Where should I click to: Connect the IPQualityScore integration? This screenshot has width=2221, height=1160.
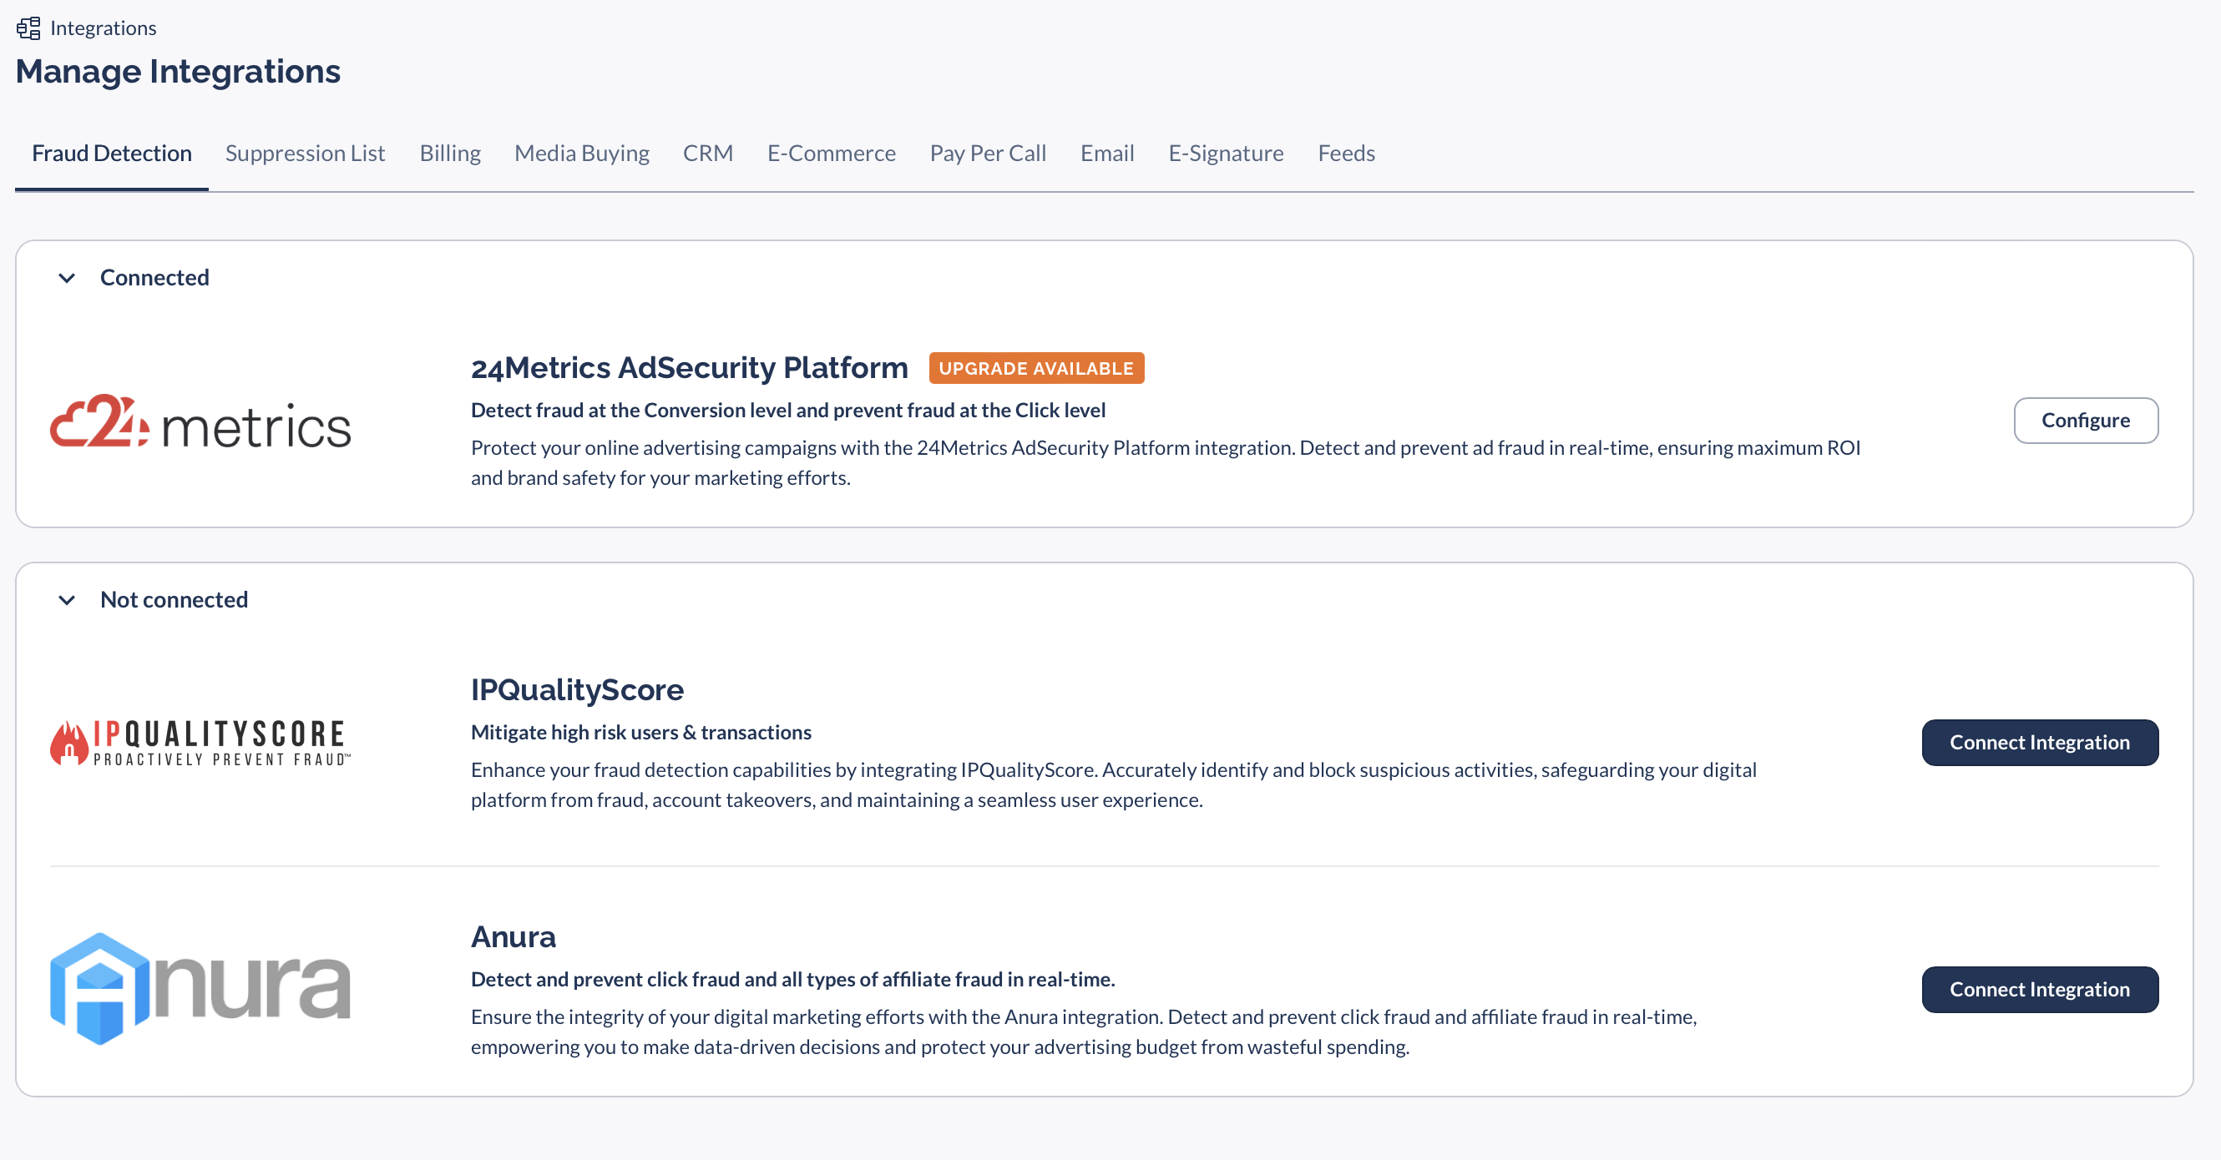(x=2040, y=742)
